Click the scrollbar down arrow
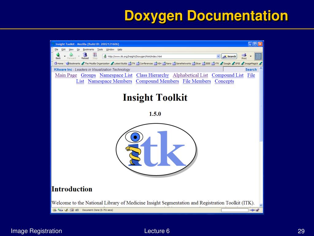 261,205
